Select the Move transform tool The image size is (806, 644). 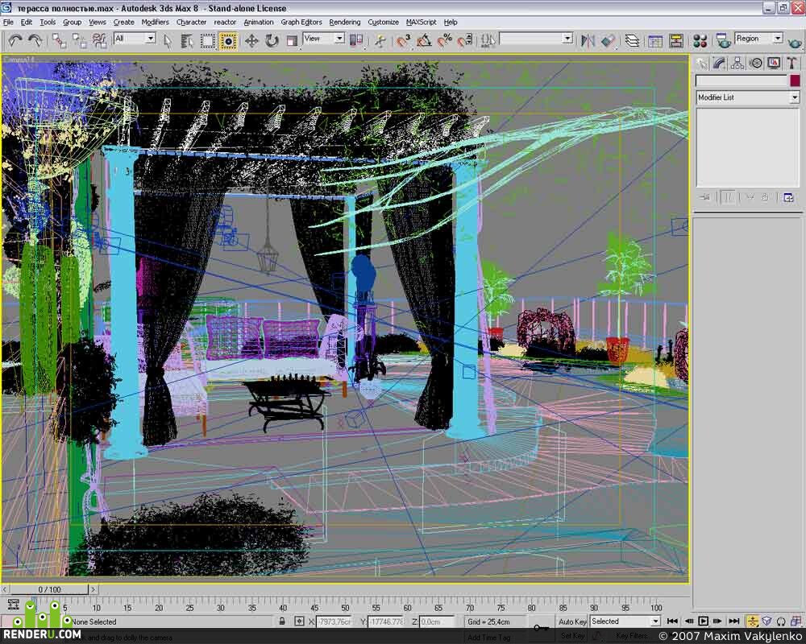point(251,40)
